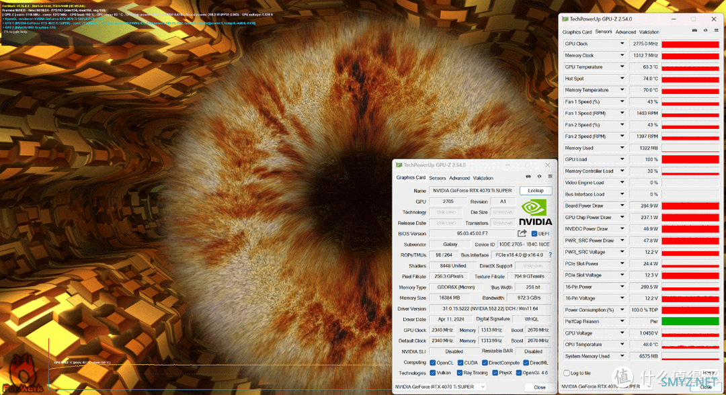Toggle the UEFI checkbox

point(534,234)
